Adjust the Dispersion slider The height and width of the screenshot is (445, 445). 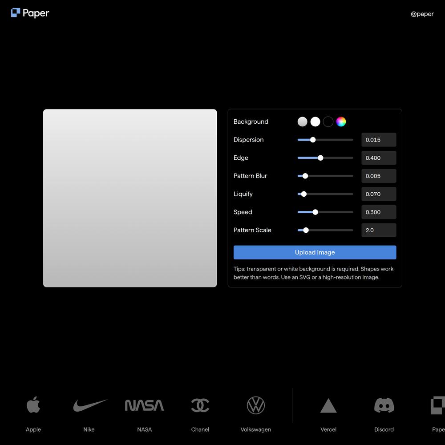[x=325, y=140]
